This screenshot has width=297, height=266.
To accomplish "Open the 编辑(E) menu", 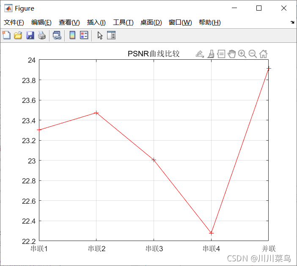I will 41,22.
